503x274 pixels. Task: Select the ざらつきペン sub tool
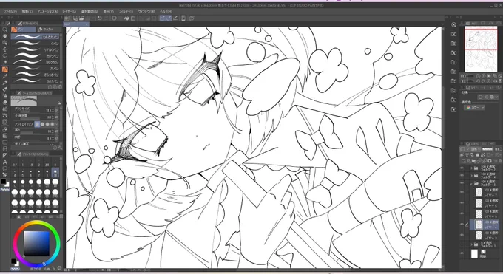(x=36, y=75)
